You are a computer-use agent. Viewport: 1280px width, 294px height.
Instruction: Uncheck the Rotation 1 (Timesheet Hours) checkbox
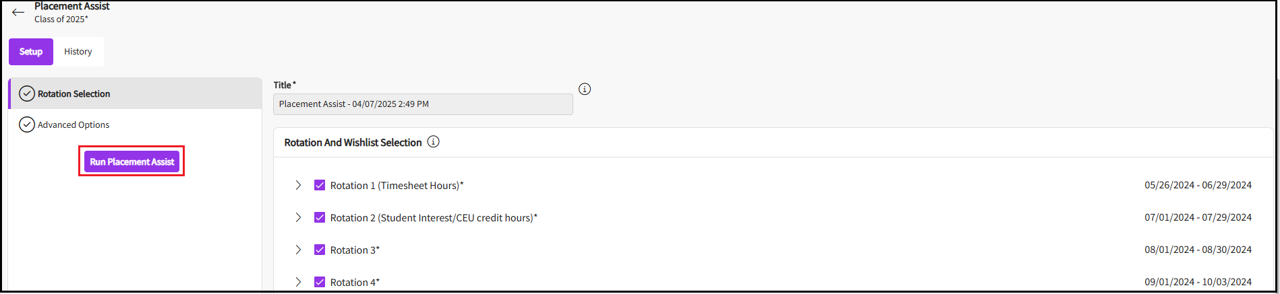[320, 185]
